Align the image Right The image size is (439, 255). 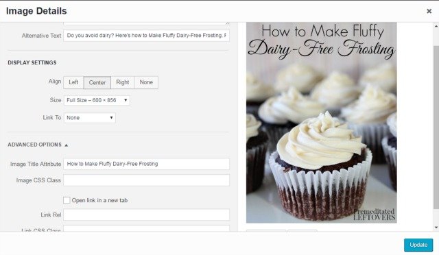click(x=123, y=82)
